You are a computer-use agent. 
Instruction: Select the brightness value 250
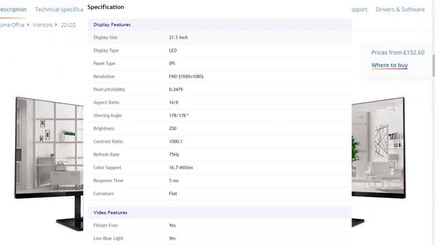pyautogui.click(x=173, y=129)
